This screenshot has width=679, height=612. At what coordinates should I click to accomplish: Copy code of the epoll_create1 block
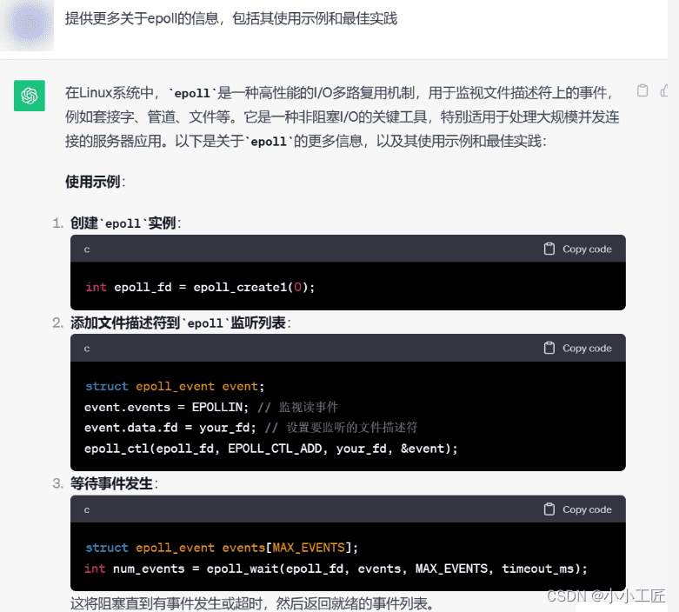click(587, 249)
